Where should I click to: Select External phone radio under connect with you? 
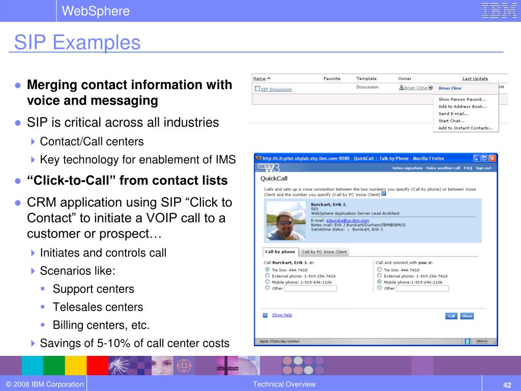point(380,275)
